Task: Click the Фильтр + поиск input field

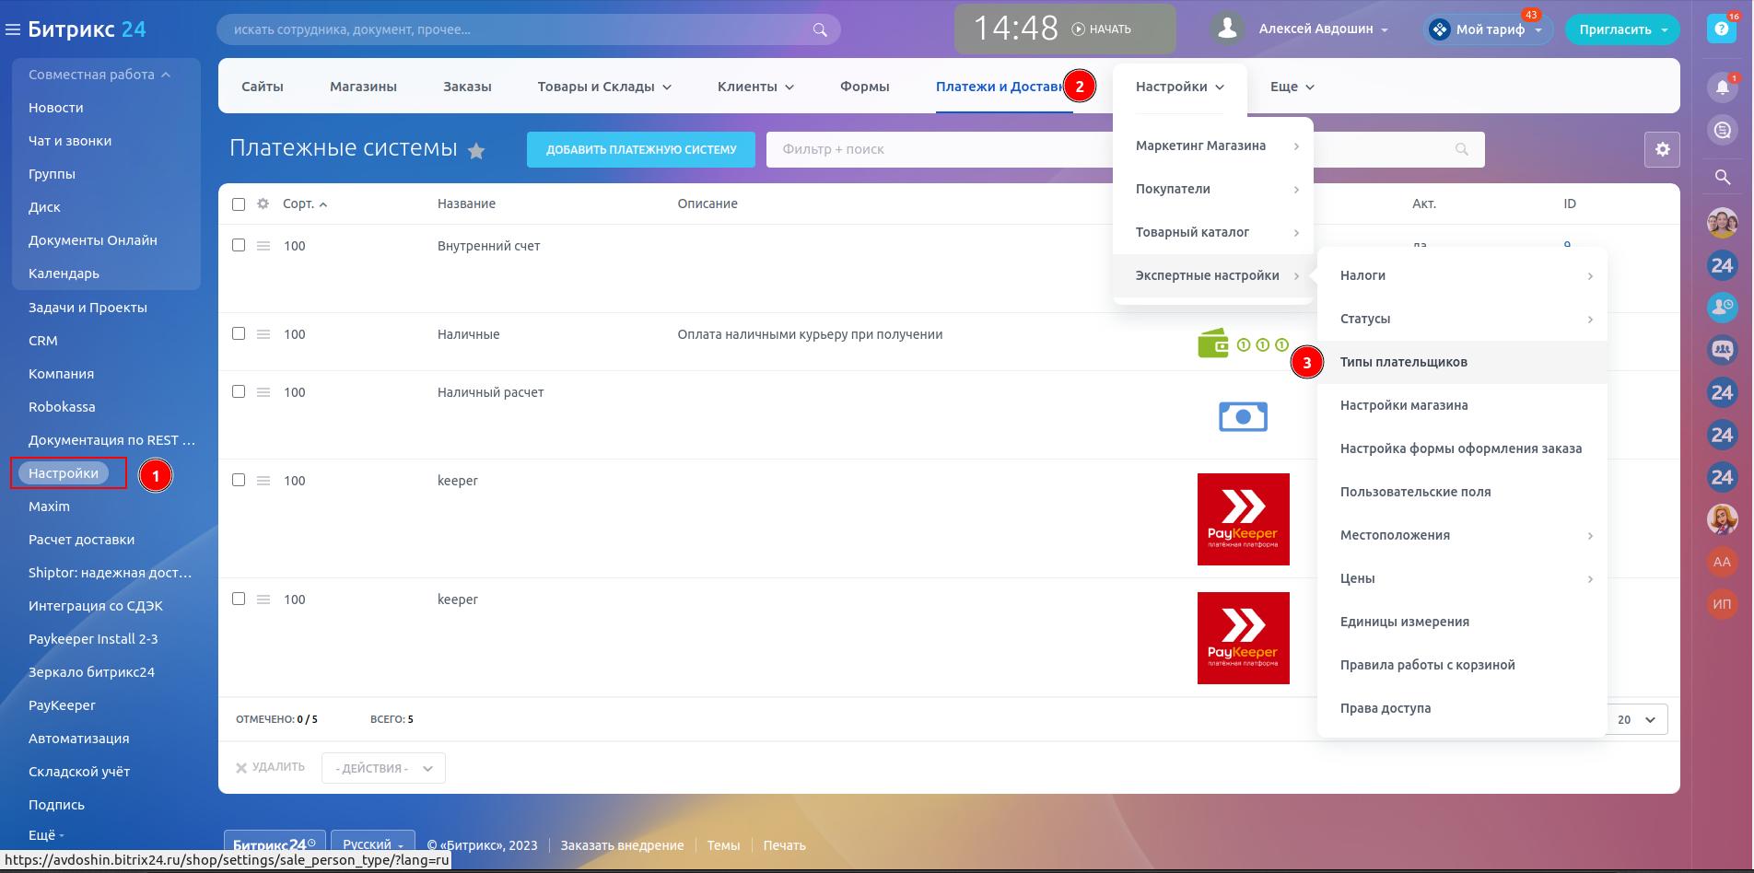Action: point(940,149)
